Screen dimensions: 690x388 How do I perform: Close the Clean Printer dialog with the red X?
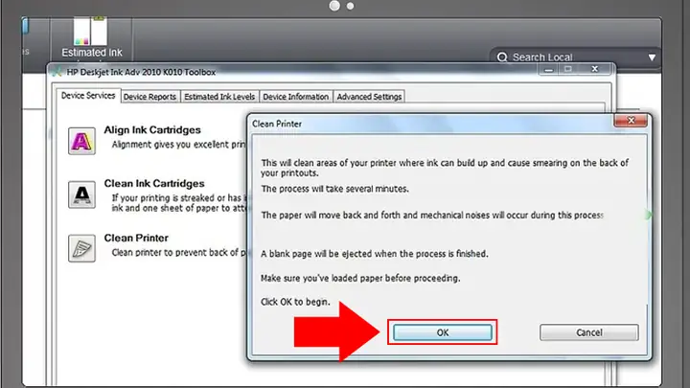click(631, 121)
